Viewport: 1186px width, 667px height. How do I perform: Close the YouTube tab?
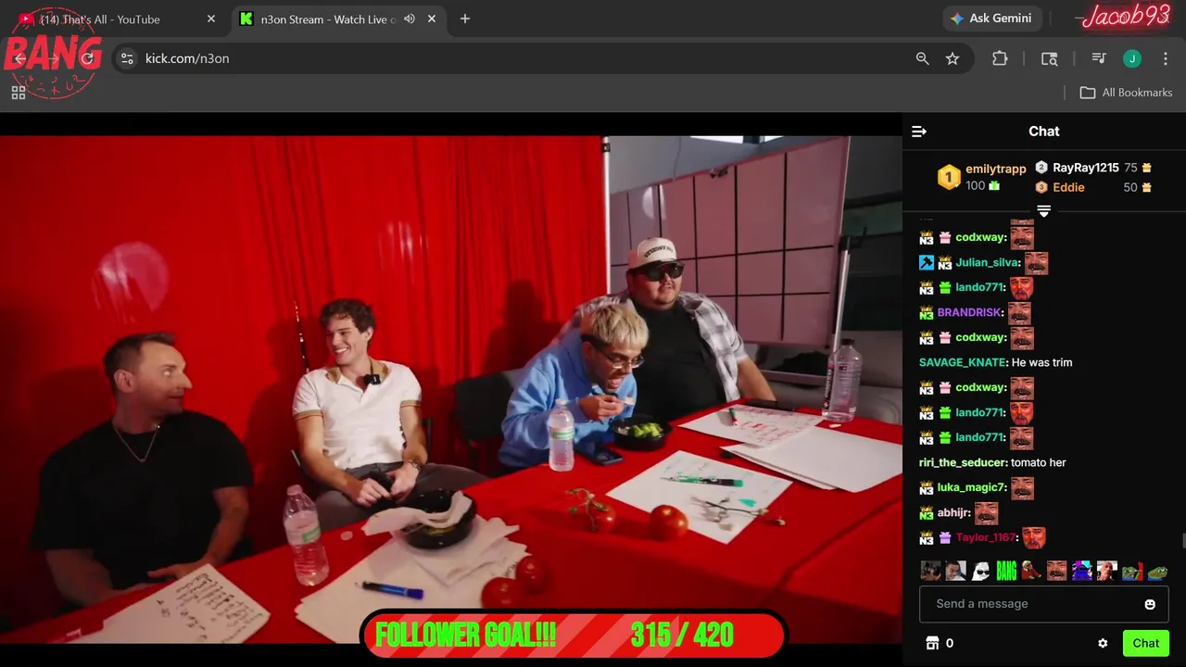pyautogui.click(x=211, y=19)
